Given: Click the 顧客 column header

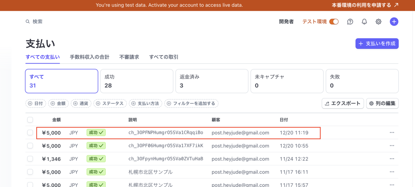Looking at the screenshot, I should [216, 120].
